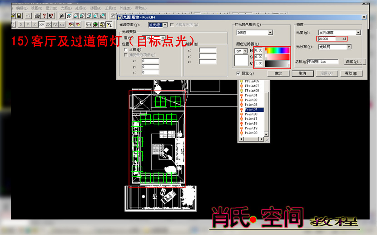Click the context help arrow-question icon
Screen dimensions: 377x235
tap(51, 16)
